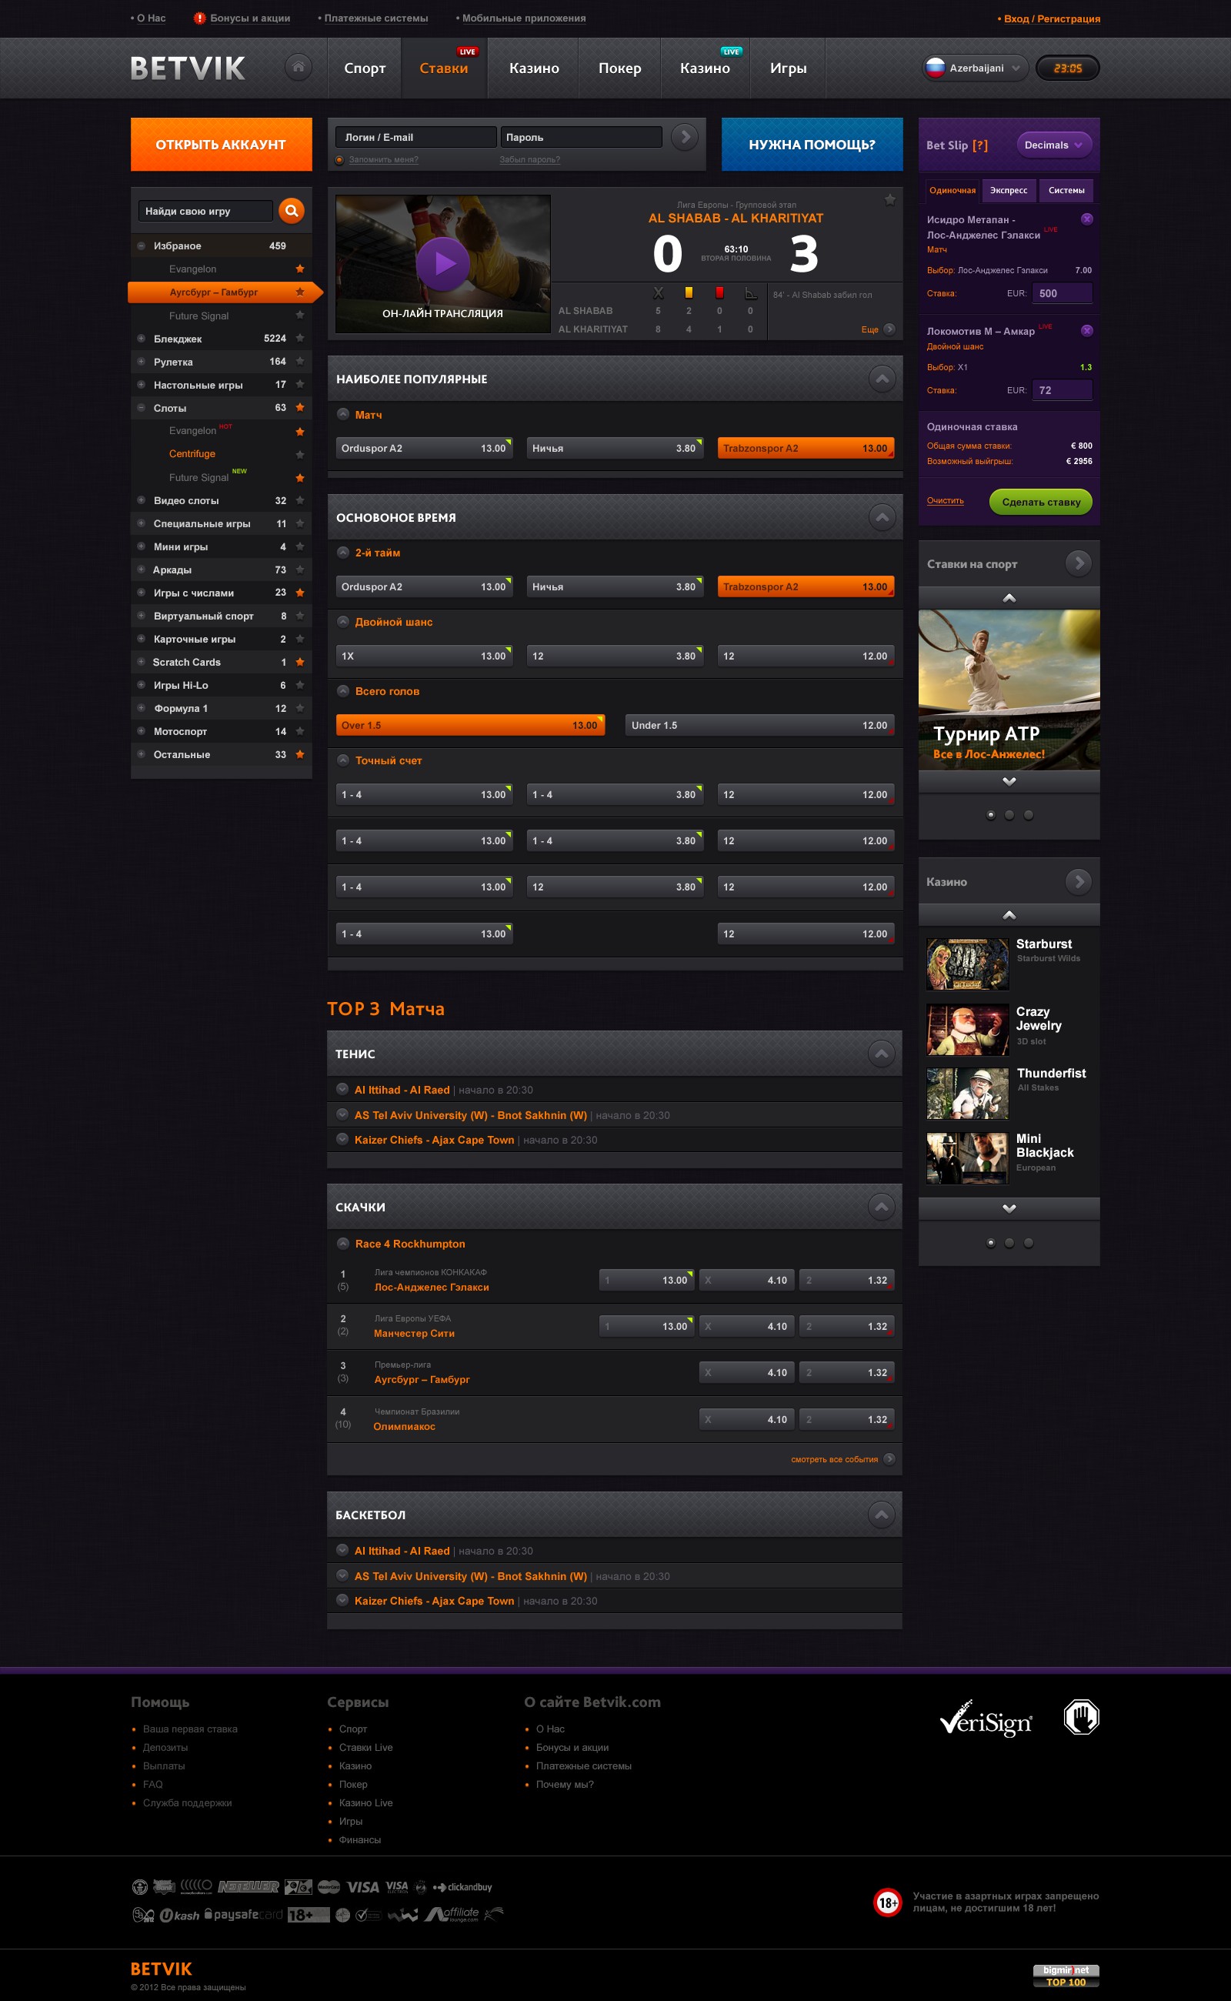Open the Игры menu item
Image resolution: width=1231 pixels, height=2001 pixels.
(x=788, y=68)
